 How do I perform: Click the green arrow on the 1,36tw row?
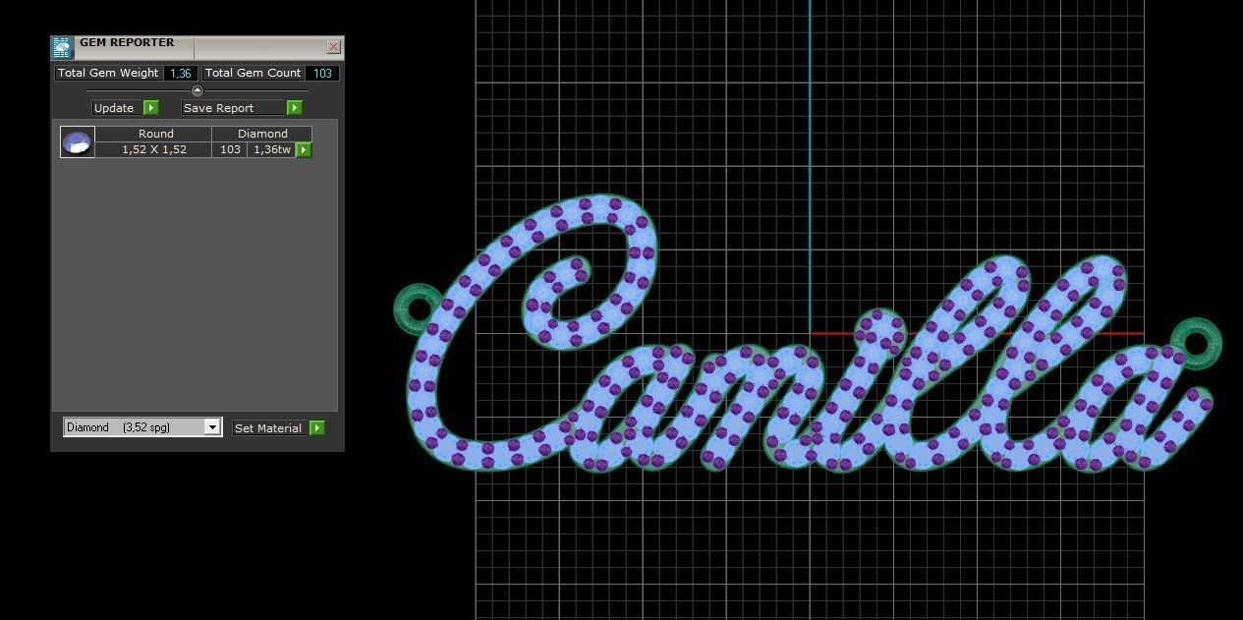pos(304,149)
